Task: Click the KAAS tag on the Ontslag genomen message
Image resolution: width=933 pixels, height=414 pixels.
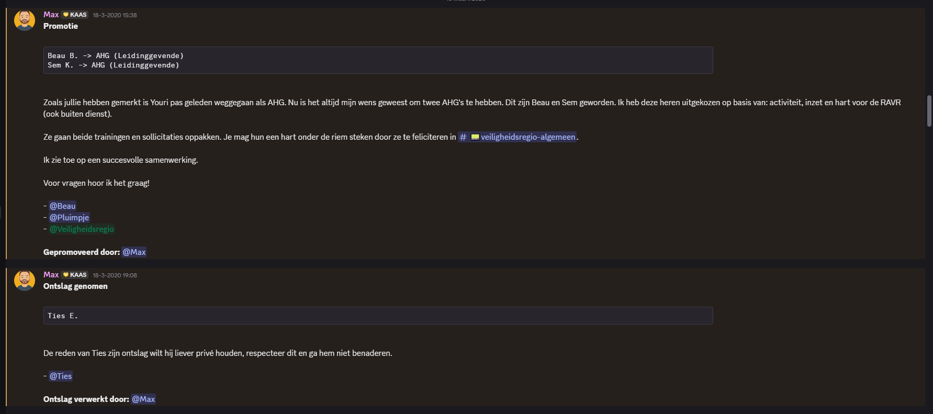Action: coord(75,275)
